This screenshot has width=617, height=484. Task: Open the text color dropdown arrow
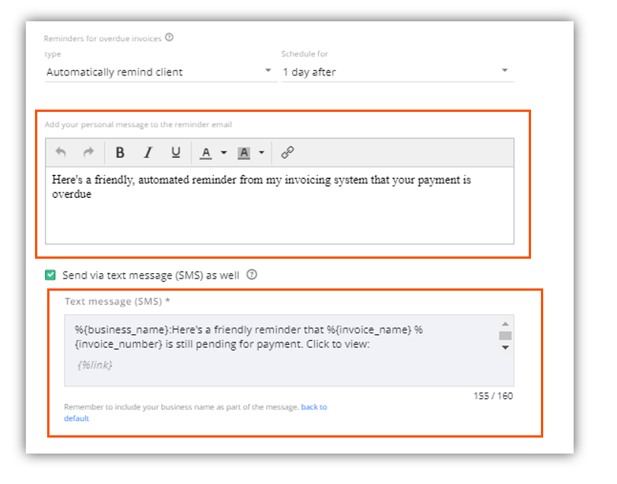pos(224,153)
